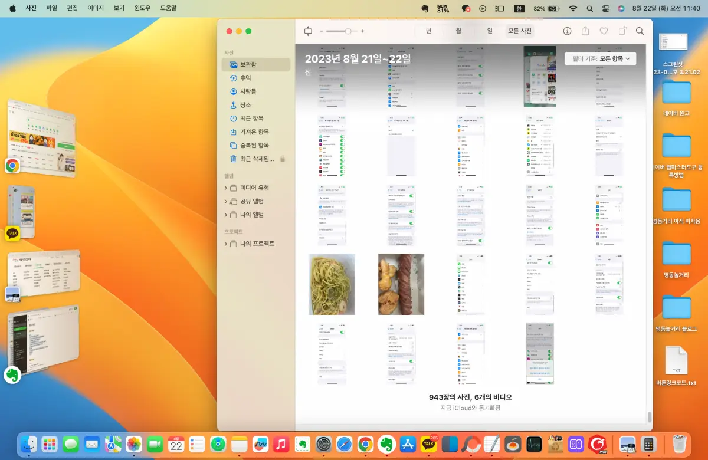Open the 보기 menu
708x460 pixels.
click(119, 8)
